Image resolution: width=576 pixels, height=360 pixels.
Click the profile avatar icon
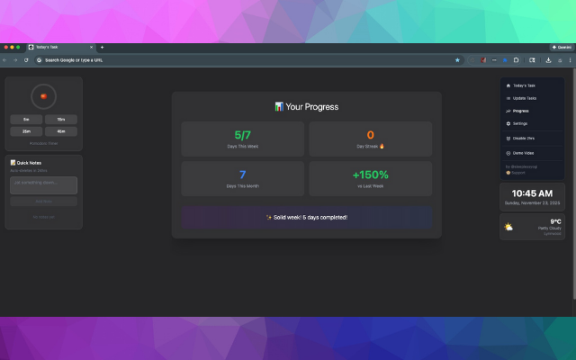coord(560,60)
